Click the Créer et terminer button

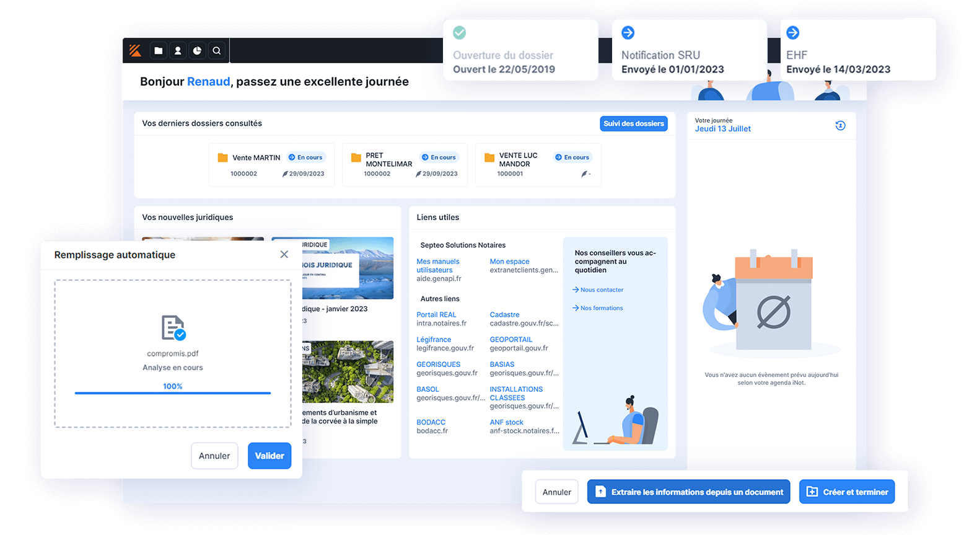(x=847, y=492)
